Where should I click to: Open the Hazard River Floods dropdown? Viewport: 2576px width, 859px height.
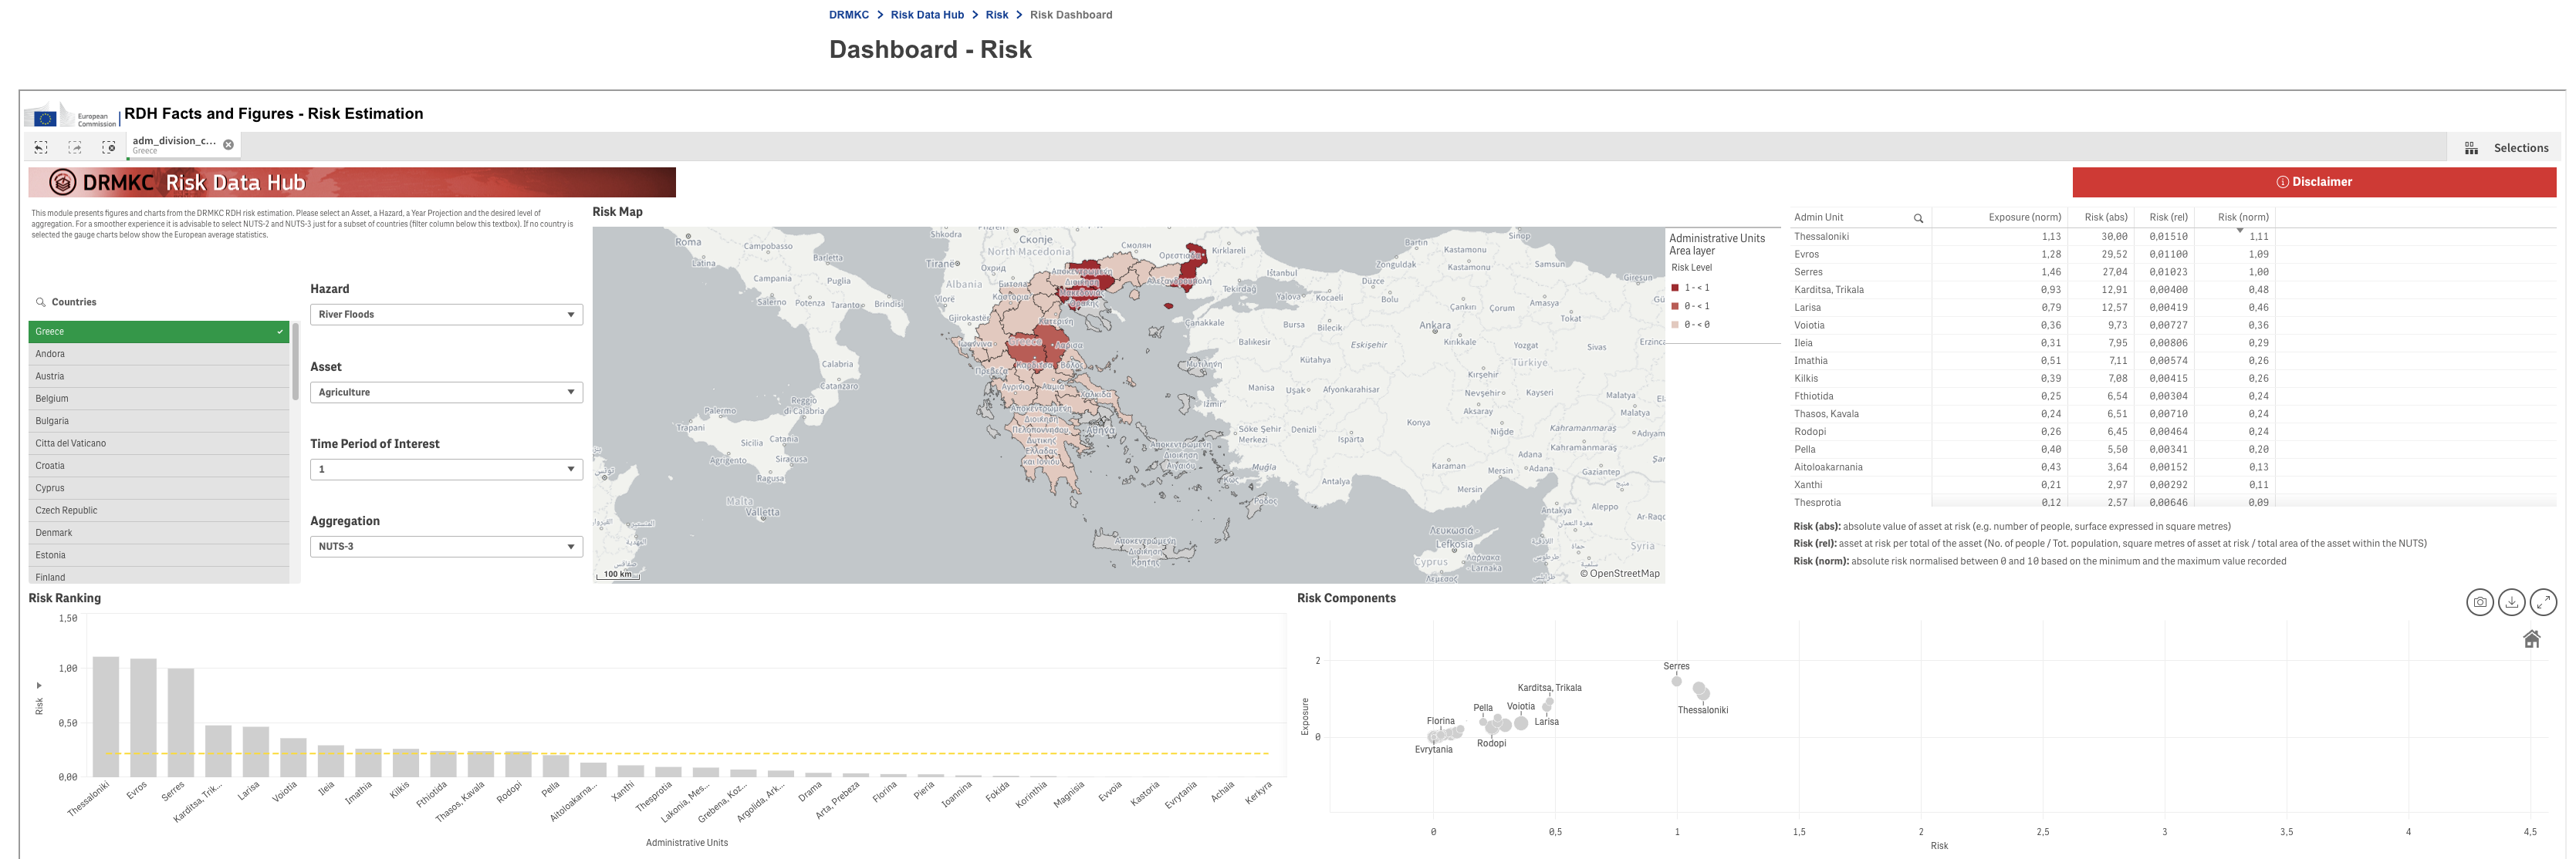[x=446, y=315]
